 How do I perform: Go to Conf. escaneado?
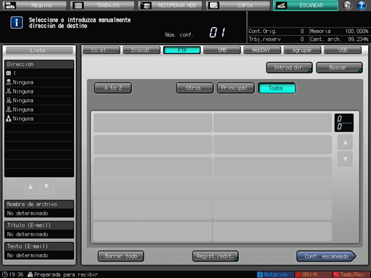(327, 256)
